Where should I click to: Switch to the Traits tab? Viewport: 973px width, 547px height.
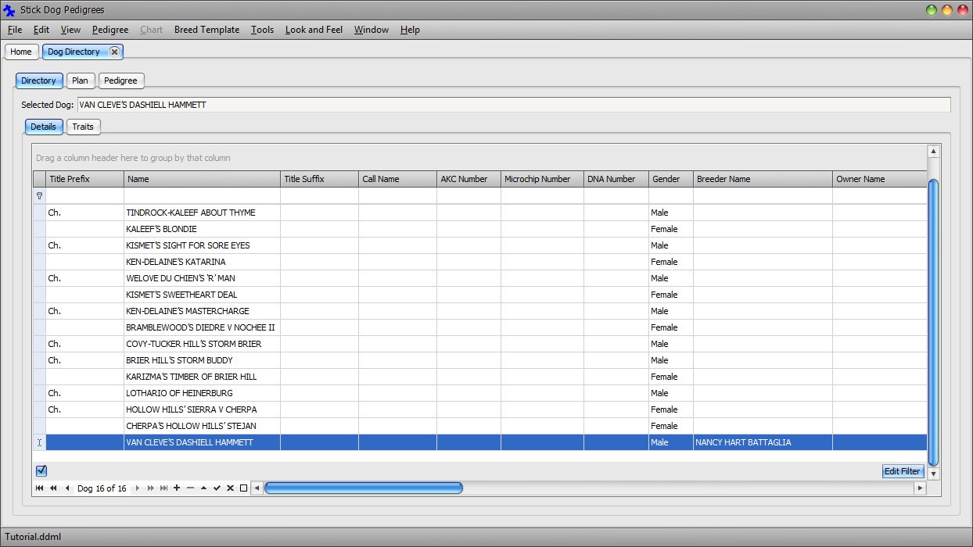pyautogui.click(x=83, y=127)
